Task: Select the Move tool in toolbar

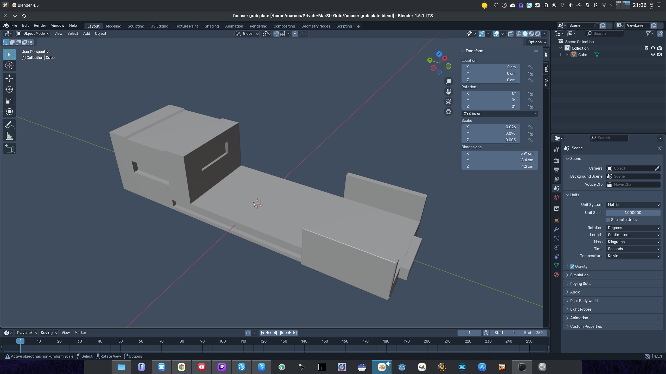Action: 9,78
